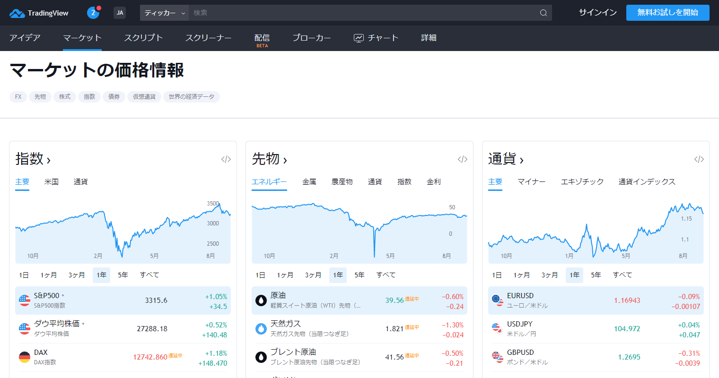The image size is (719, 378).
Task: Open the スクリーナー menu
Action: click(208, 38)
